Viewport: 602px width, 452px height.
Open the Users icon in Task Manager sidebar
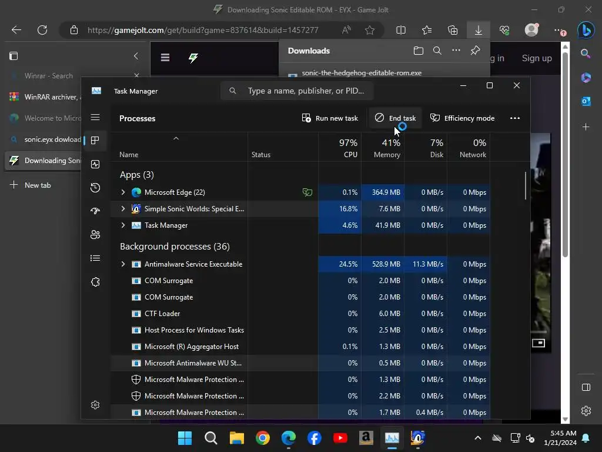pos(95,234)
